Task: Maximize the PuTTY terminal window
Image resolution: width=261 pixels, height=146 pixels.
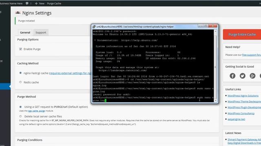Action: 206,26
